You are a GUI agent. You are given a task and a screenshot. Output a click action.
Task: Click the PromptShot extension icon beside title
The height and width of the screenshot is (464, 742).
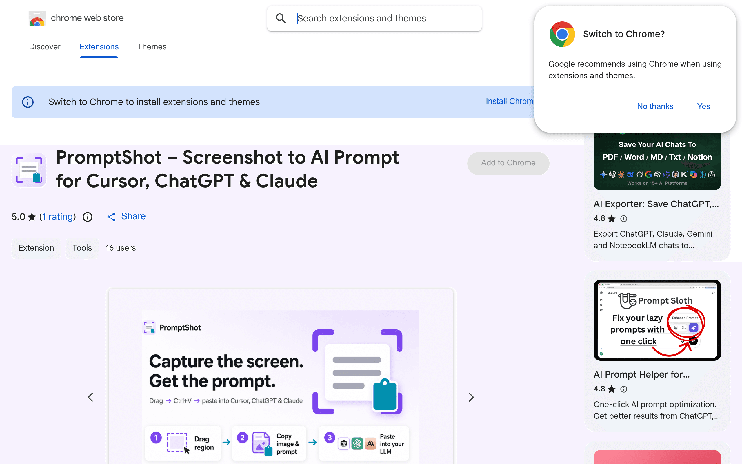tap(29, 170)
